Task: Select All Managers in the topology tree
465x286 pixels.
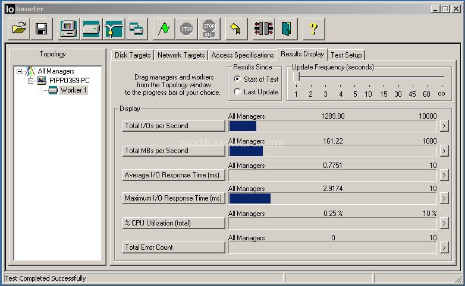Action: tap(56, 71)
